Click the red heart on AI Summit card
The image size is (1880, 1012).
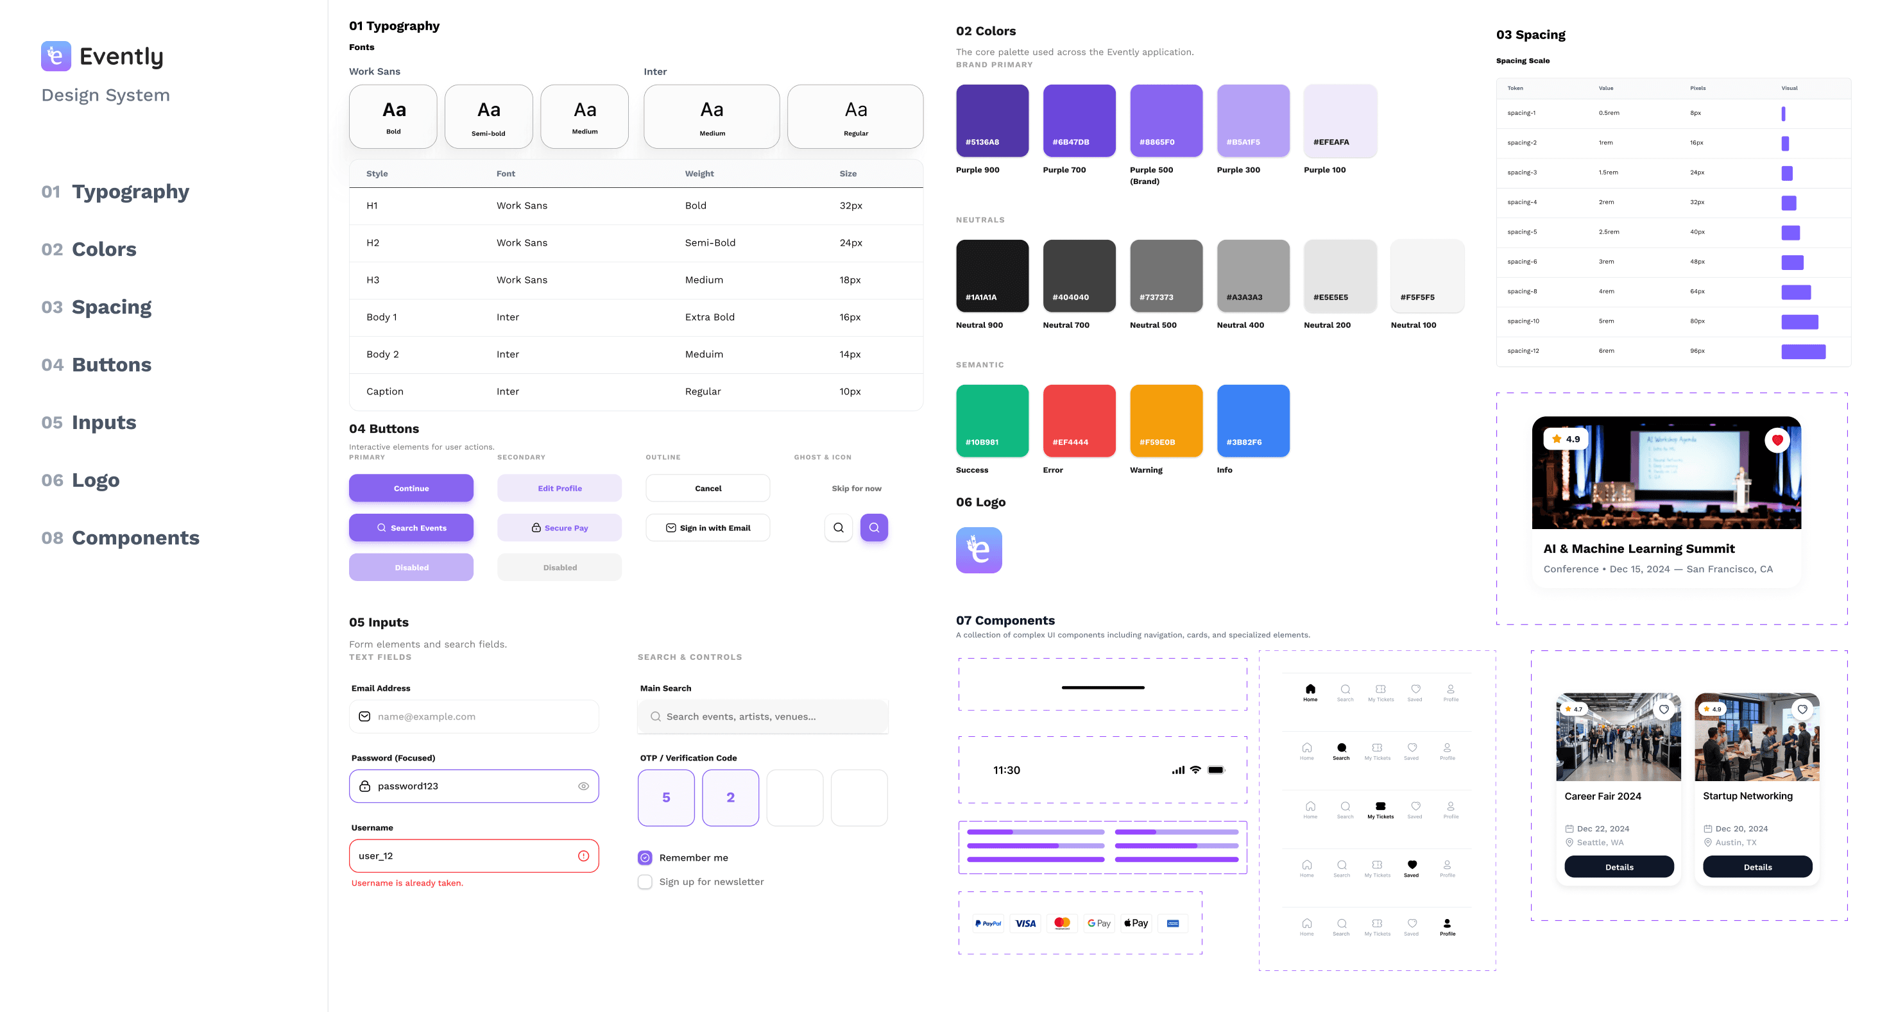tap(1777, 440)
